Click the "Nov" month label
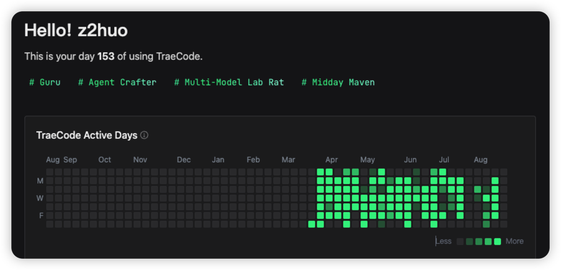Screen dimensions: 561x270 (x=140, y=160)
